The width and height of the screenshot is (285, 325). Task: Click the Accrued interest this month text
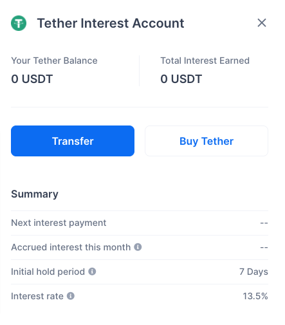pyautogui.click(x=71, y=247)
